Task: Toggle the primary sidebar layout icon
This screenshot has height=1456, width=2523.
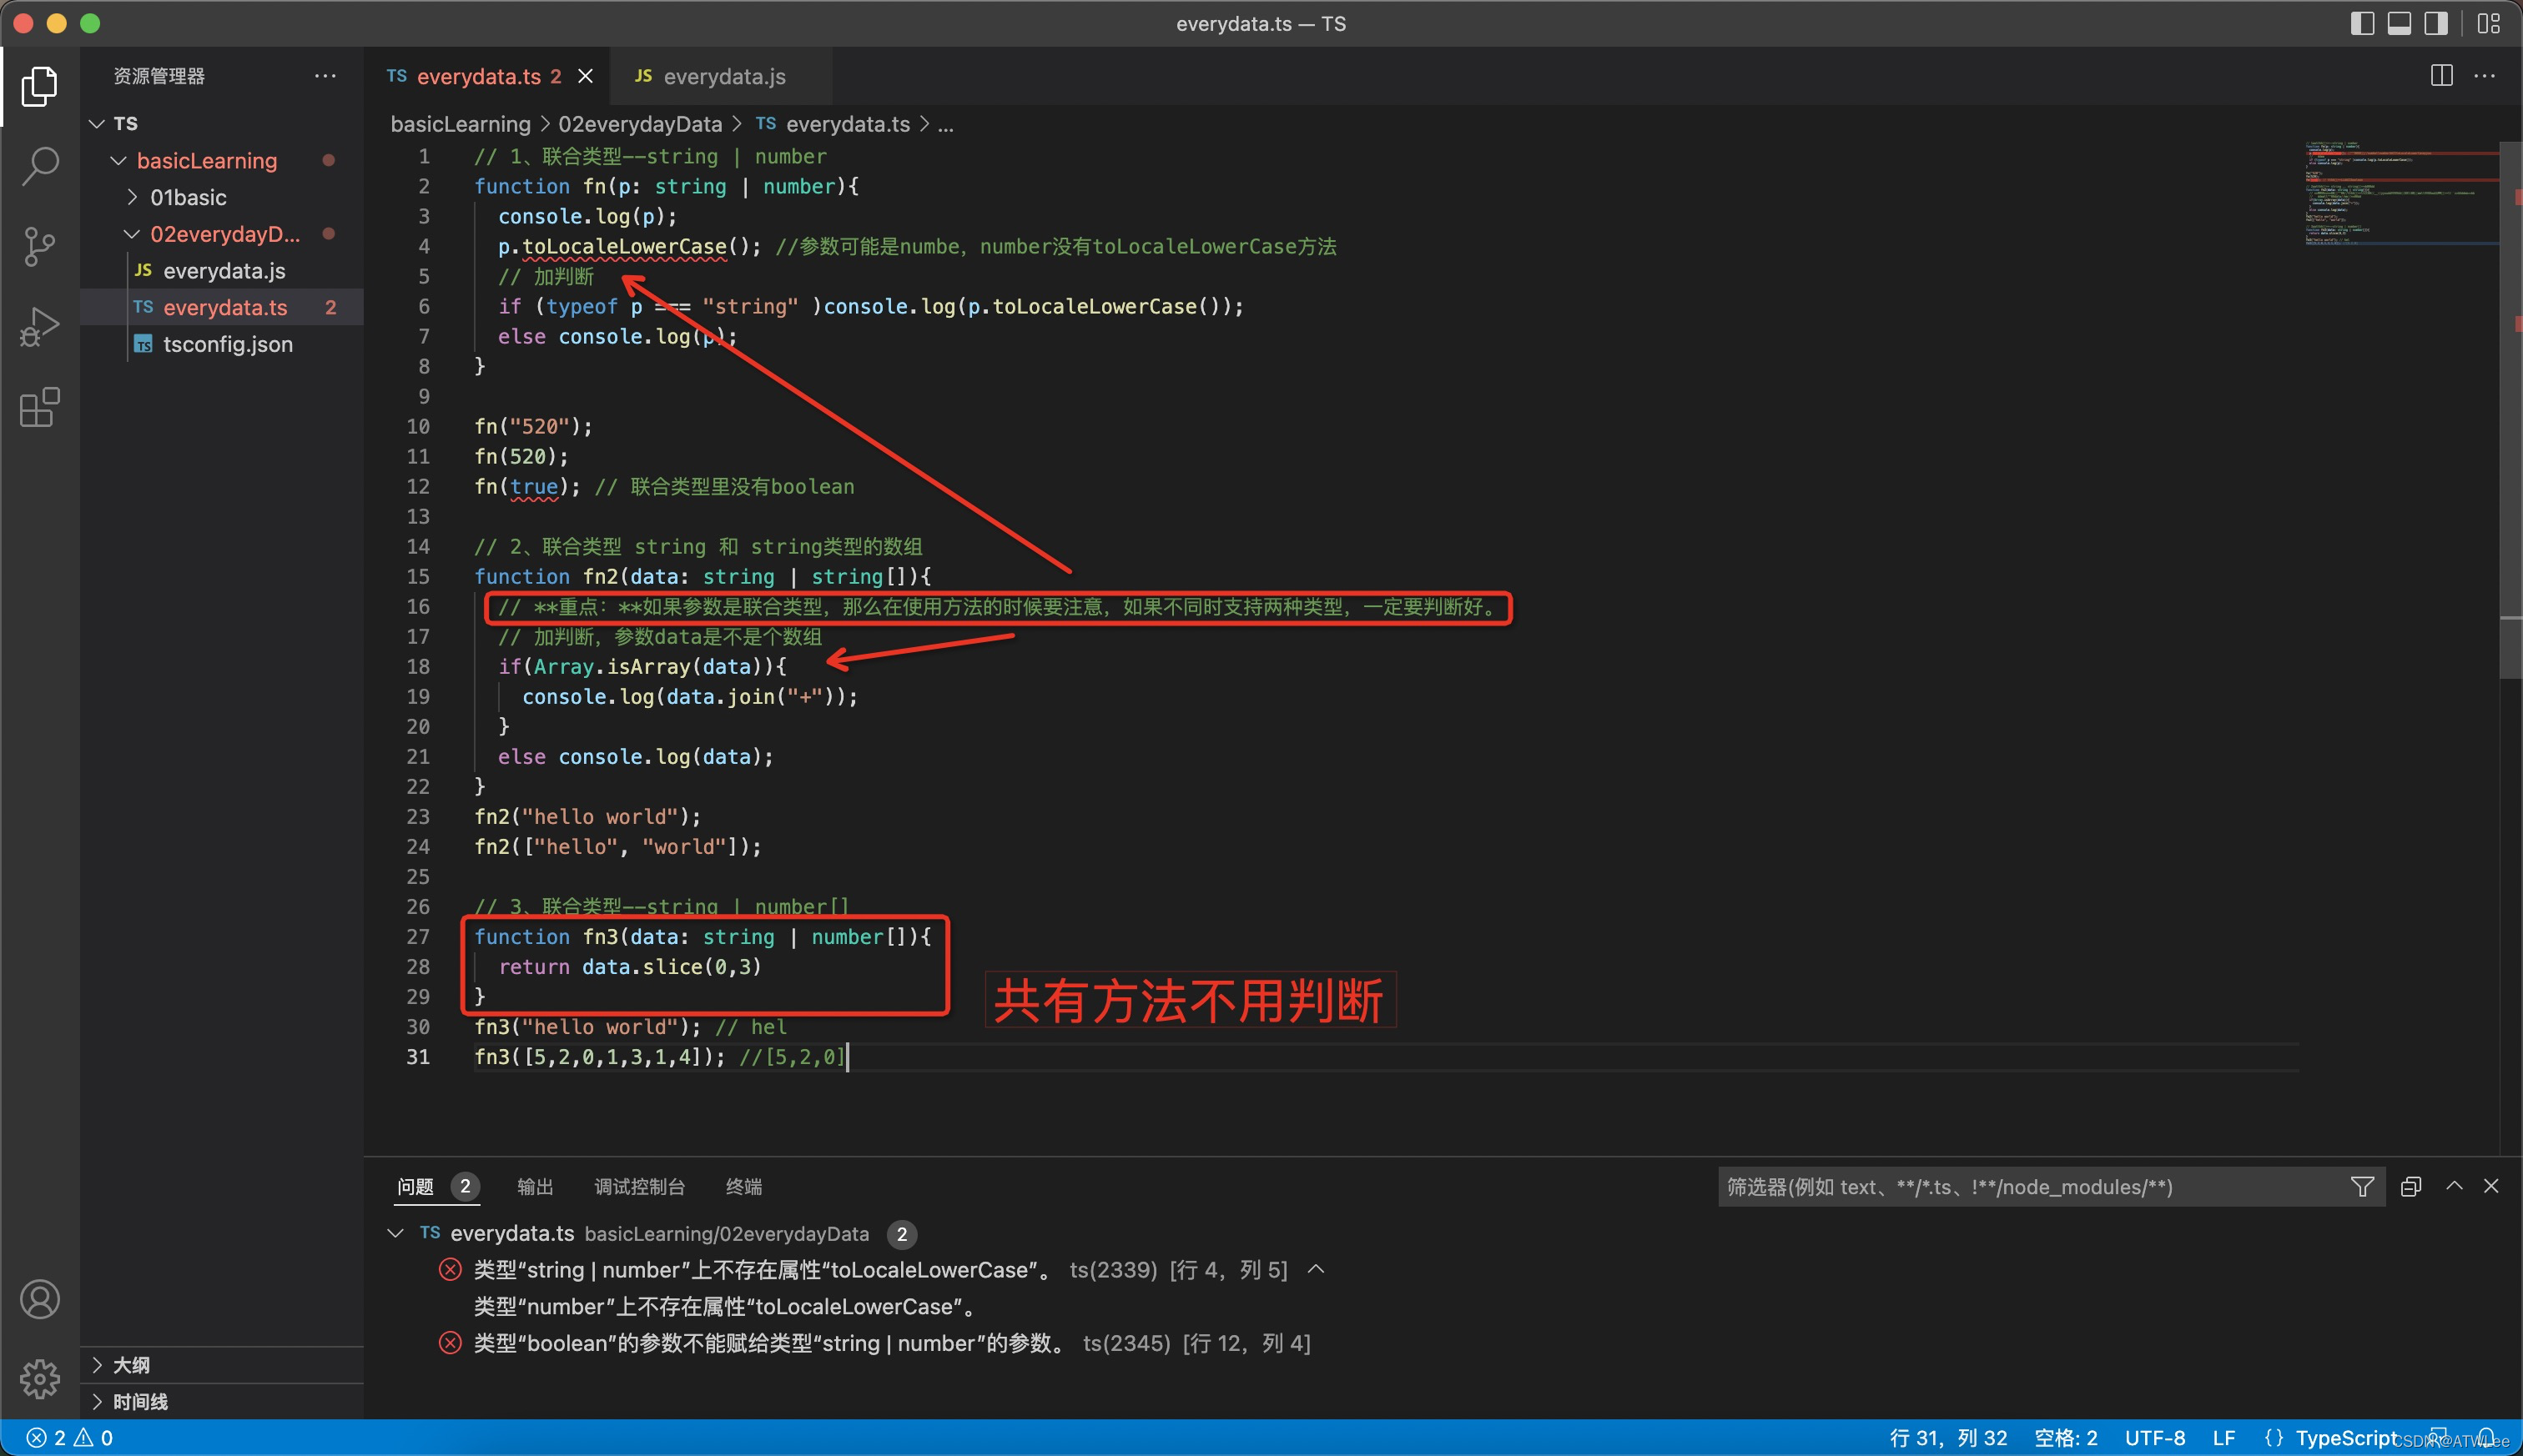Action: point(2362,23)
